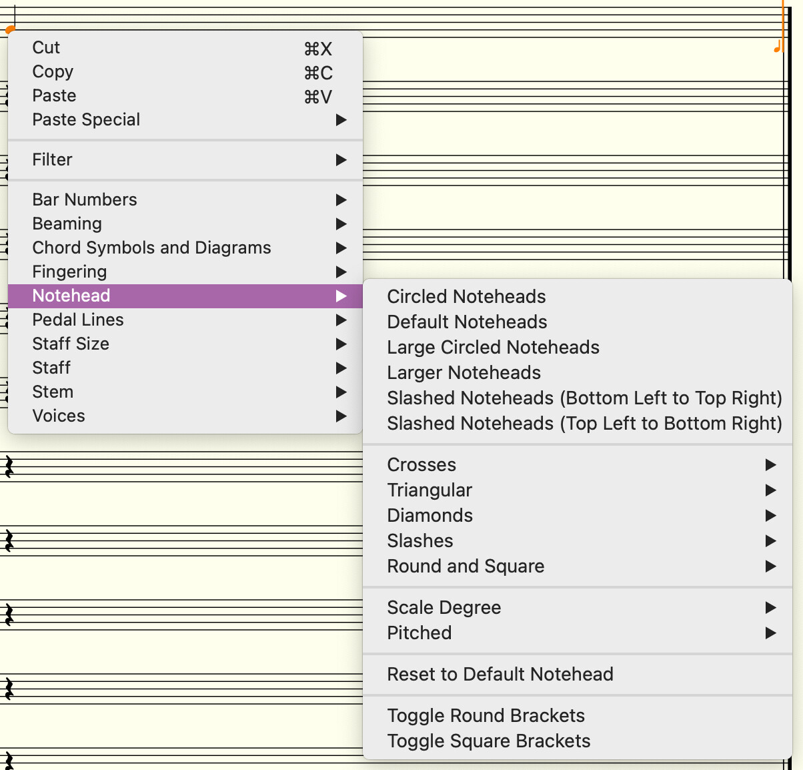This screenshot has width=803, height=770.
Task: Apply Default Noteheads
Action: pos(467,322)
